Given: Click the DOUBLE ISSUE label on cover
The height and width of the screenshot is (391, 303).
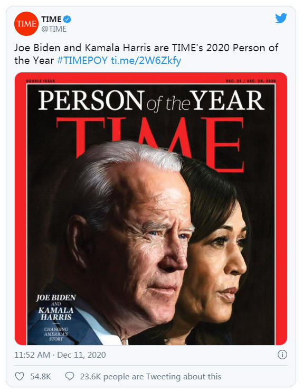Looking at the screenshot, I should point(41,81).
